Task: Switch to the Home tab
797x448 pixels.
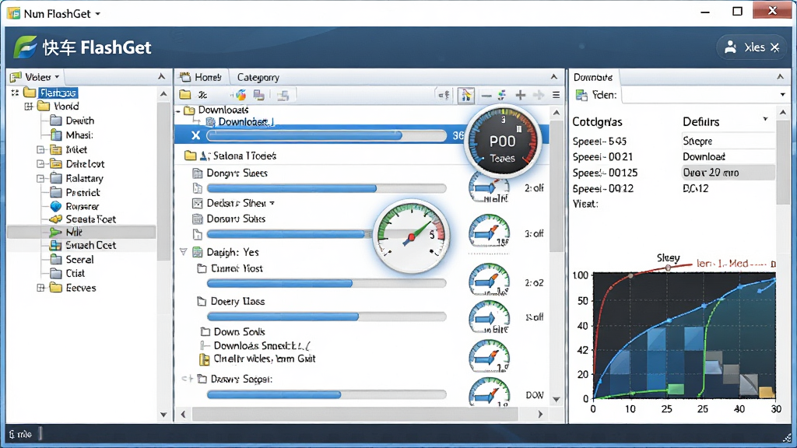Action: (202, 77)
